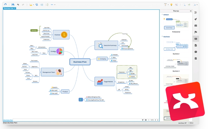
Task: Apply the Professional theme thumbnail
Action: pyautogui.click(x=176, y=24)
